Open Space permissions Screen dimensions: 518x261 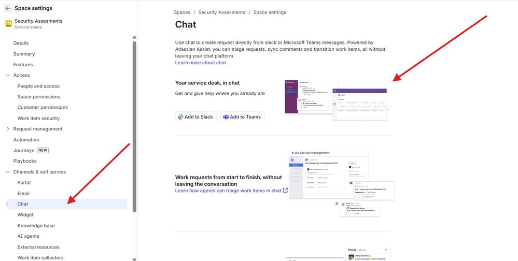39,97
